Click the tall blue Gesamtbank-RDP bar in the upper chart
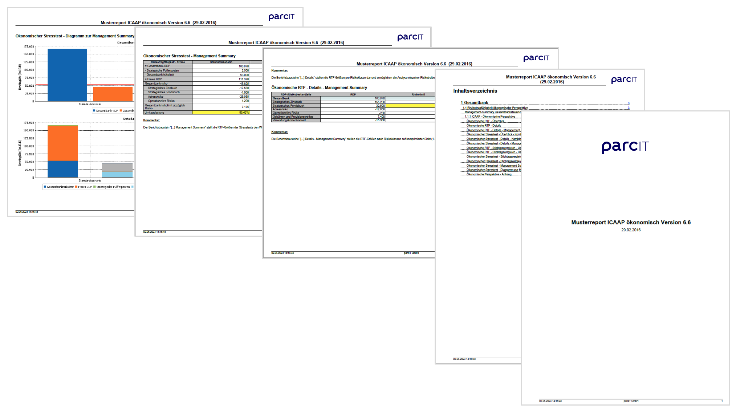The image size is (740, 411). click(x=67, y=74)
